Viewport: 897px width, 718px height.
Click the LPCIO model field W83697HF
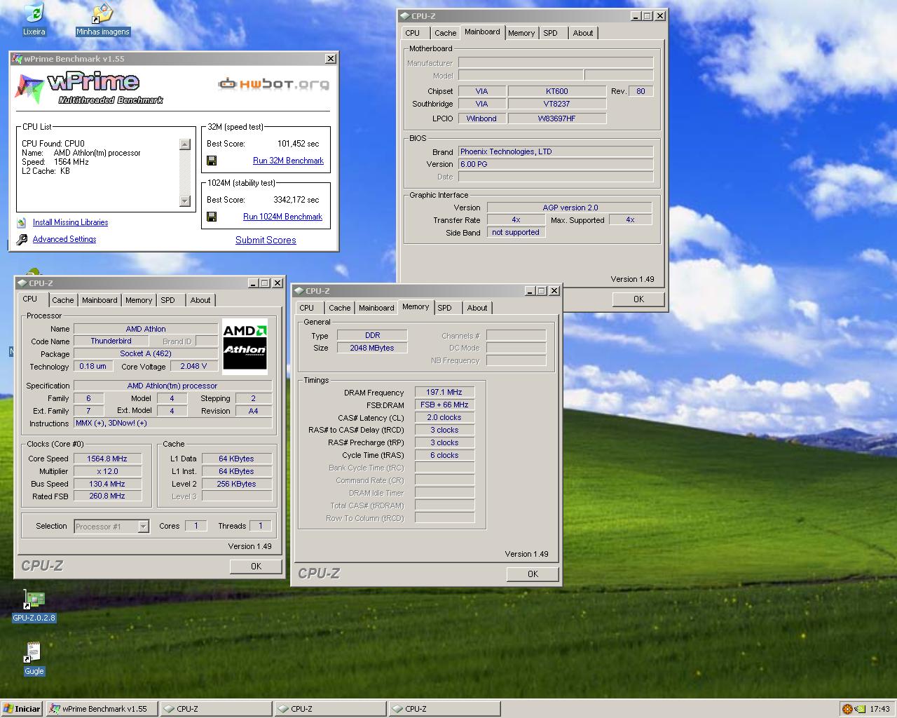click(x=556, y=118)
